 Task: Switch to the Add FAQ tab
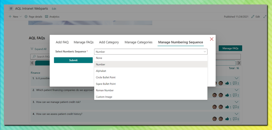[62, 42]
